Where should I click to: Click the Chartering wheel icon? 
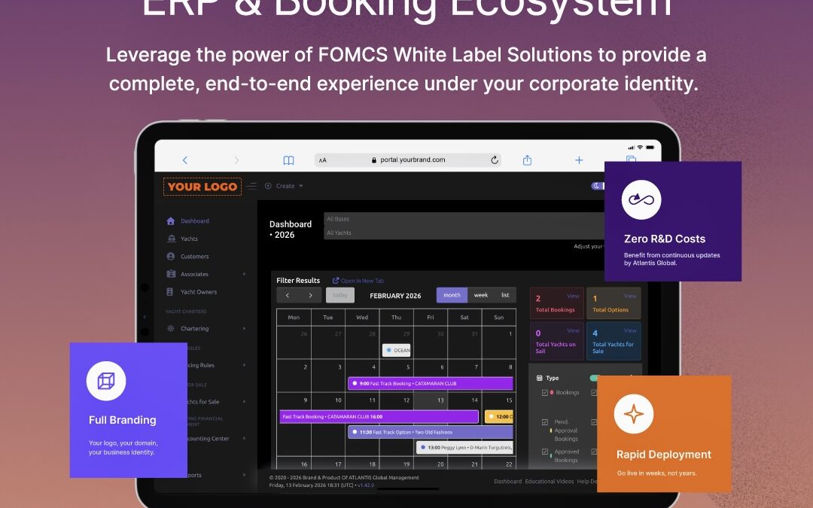click(x=171, y=328)
